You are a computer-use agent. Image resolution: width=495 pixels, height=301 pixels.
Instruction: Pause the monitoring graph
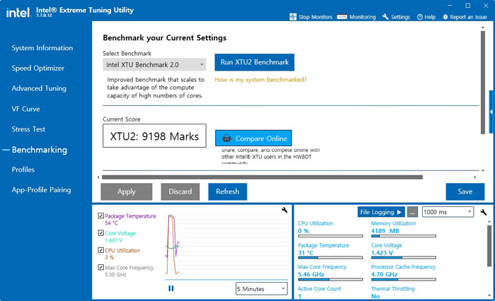click(x=171, y=288)
